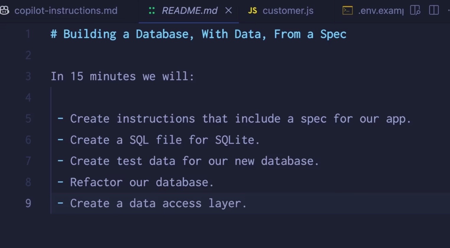Open the markdown preview to the side
The width and height of the screenshot is (450, 248).
point(415,11)
